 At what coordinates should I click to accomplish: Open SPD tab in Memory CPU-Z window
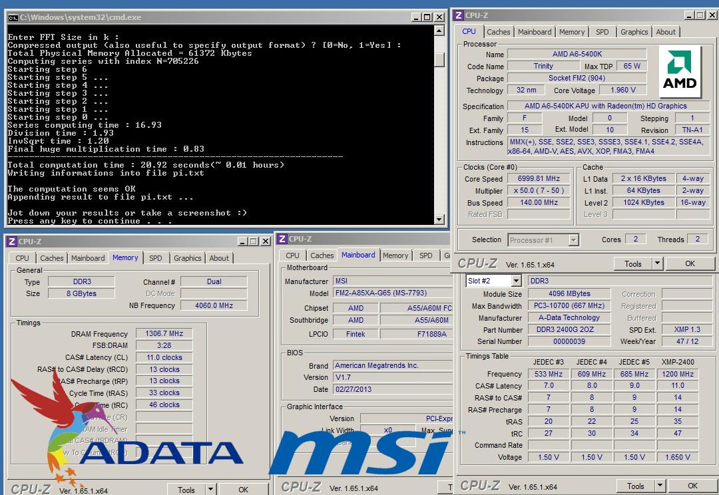click(x=155, y=259)
